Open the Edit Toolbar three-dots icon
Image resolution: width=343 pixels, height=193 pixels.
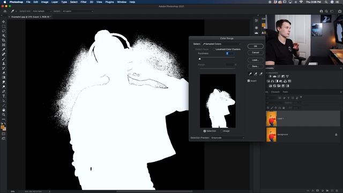[x=4, y=119]
